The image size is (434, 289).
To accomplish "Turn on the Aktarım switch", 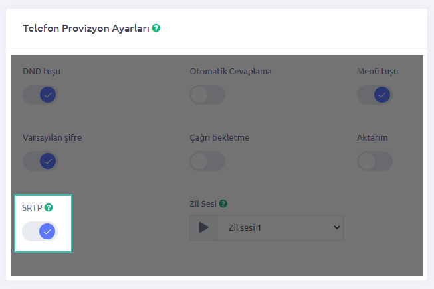I will (374, 161).
